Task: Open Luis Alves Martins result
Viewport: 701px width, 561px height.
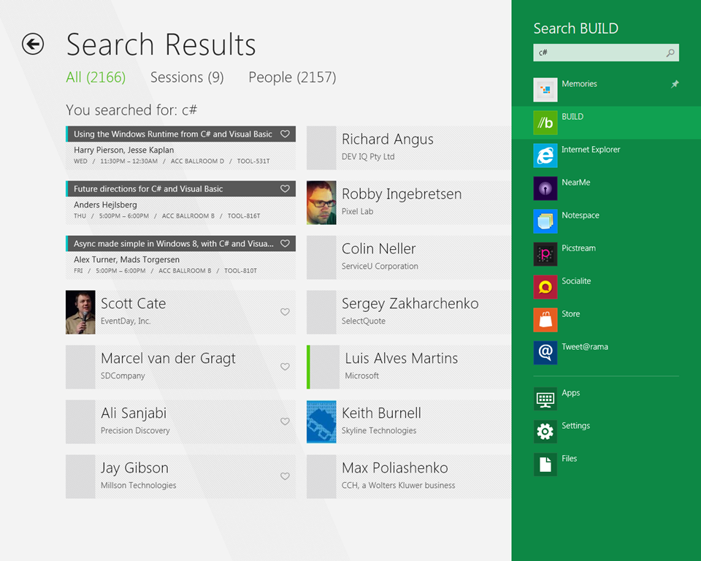Action: click(409, 367)
